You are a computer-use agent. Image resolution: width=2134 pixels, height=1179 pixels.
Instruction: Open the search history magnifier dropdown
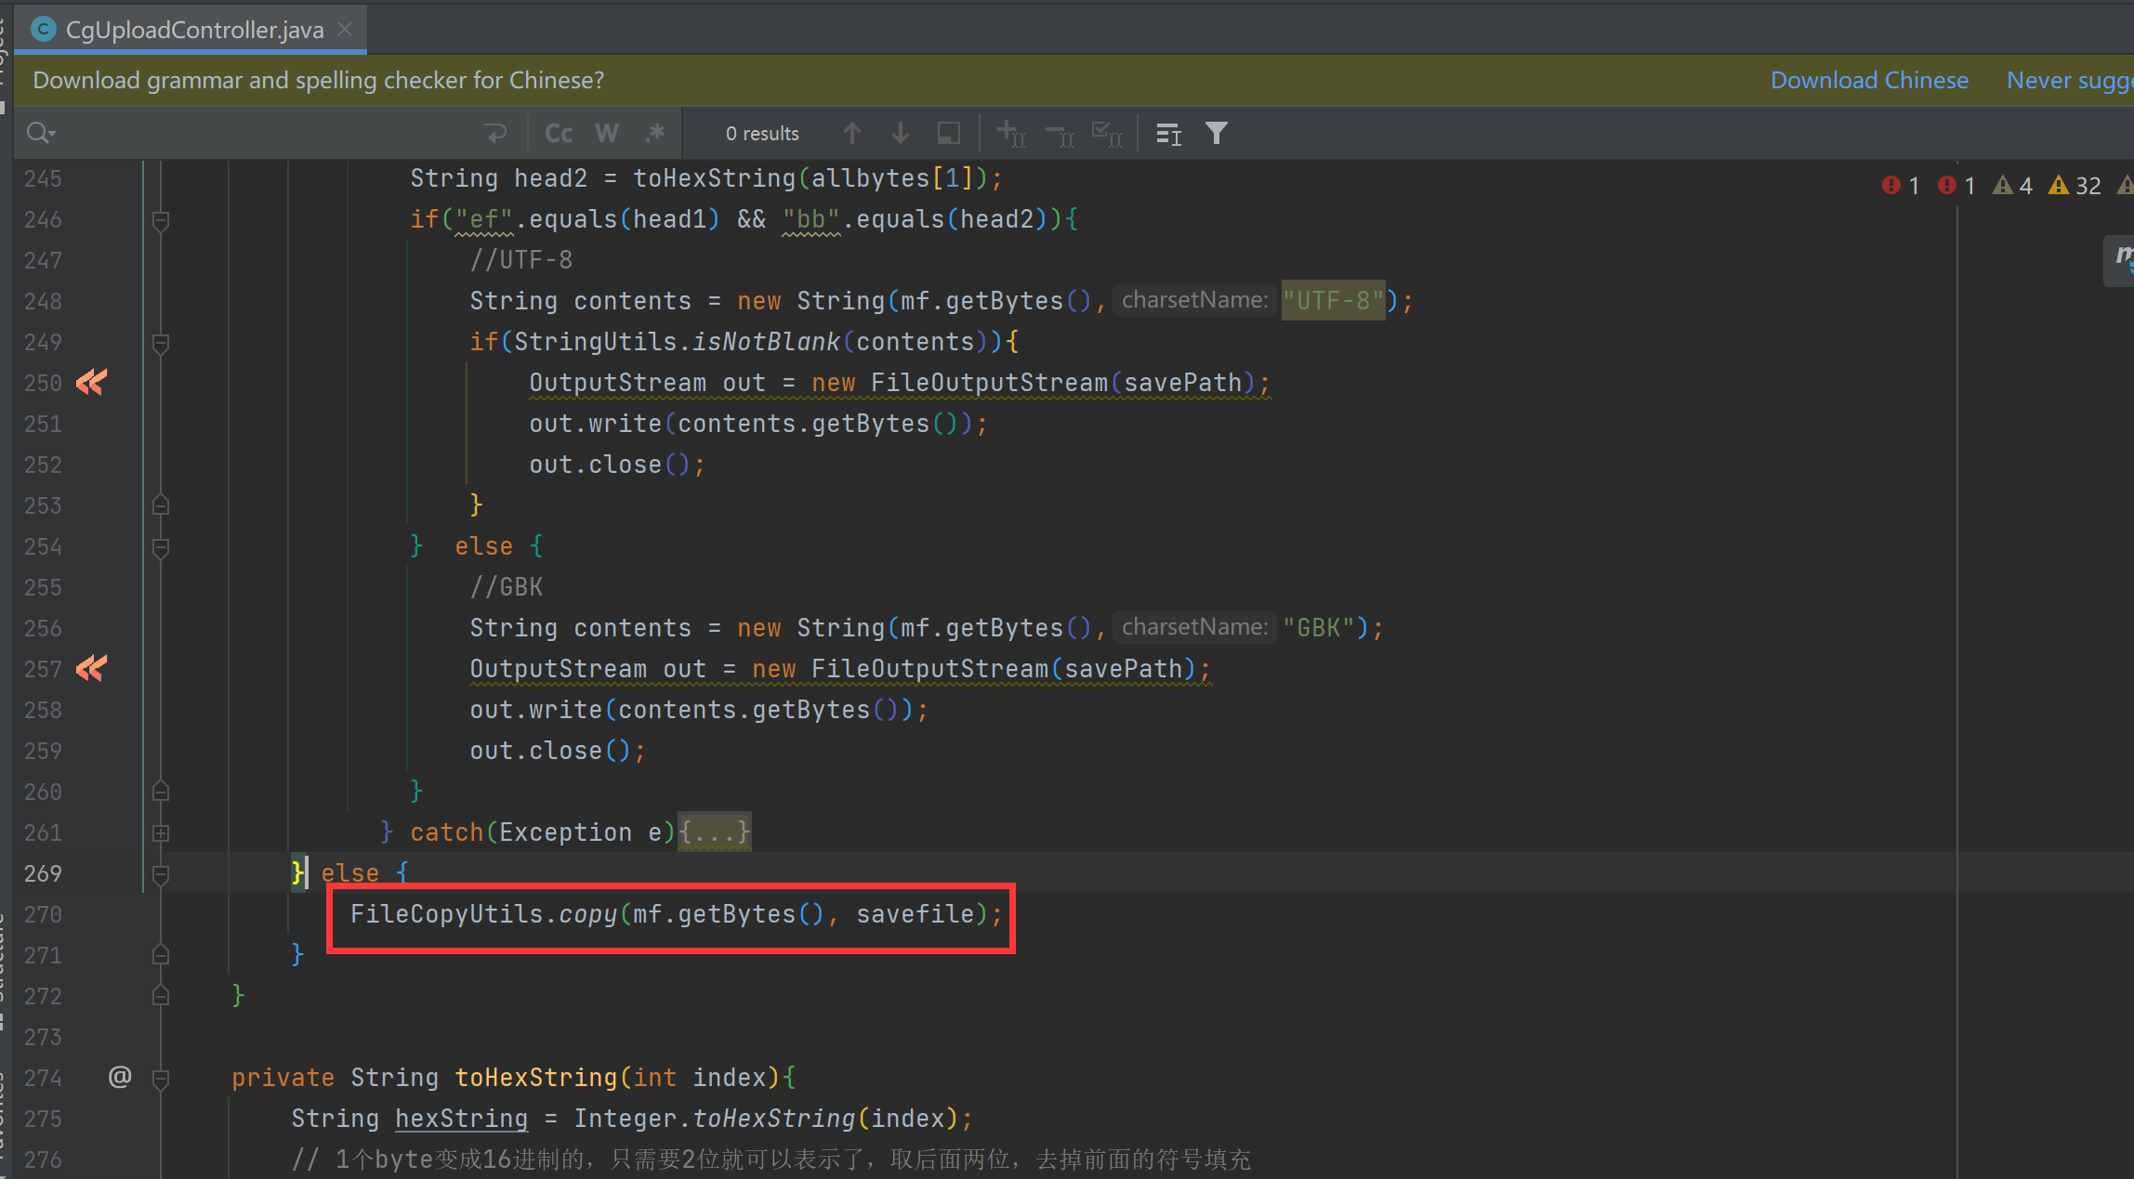41,134
